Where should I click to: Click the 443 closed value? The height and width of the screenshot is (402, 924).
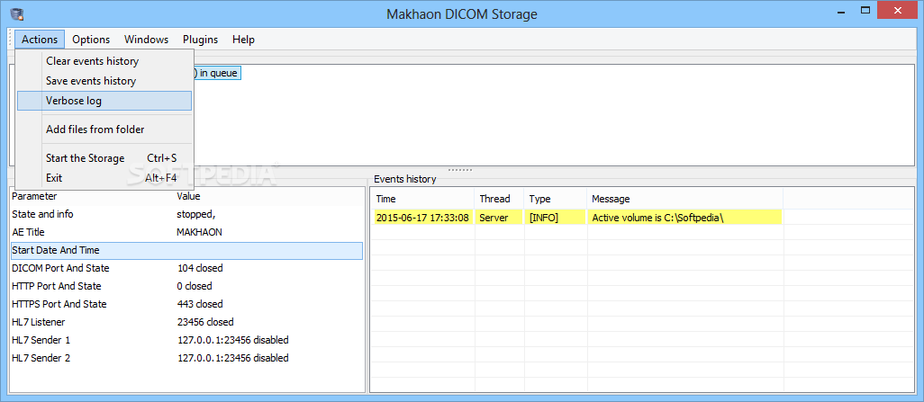200,304
